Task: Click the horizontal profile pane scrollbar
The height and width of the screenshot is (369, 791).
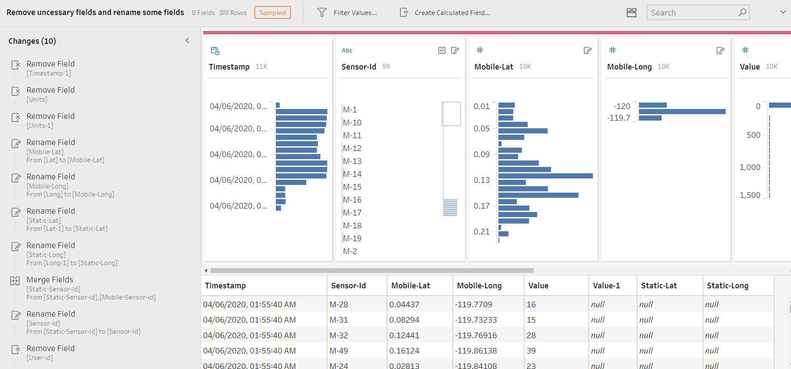Action: click(x=372, y=270)
